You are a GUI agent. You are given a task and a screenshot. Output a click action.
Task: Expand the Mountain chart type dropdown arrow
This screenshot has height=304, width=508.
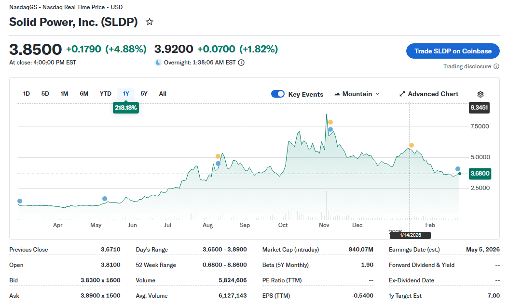point(377,94)
